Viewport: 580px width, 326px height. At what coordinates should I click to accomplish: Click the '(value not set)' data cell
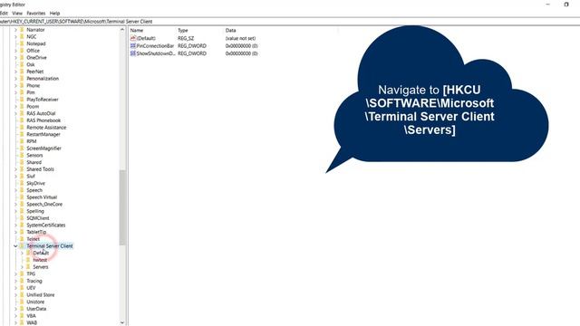(x=240, y=38)
